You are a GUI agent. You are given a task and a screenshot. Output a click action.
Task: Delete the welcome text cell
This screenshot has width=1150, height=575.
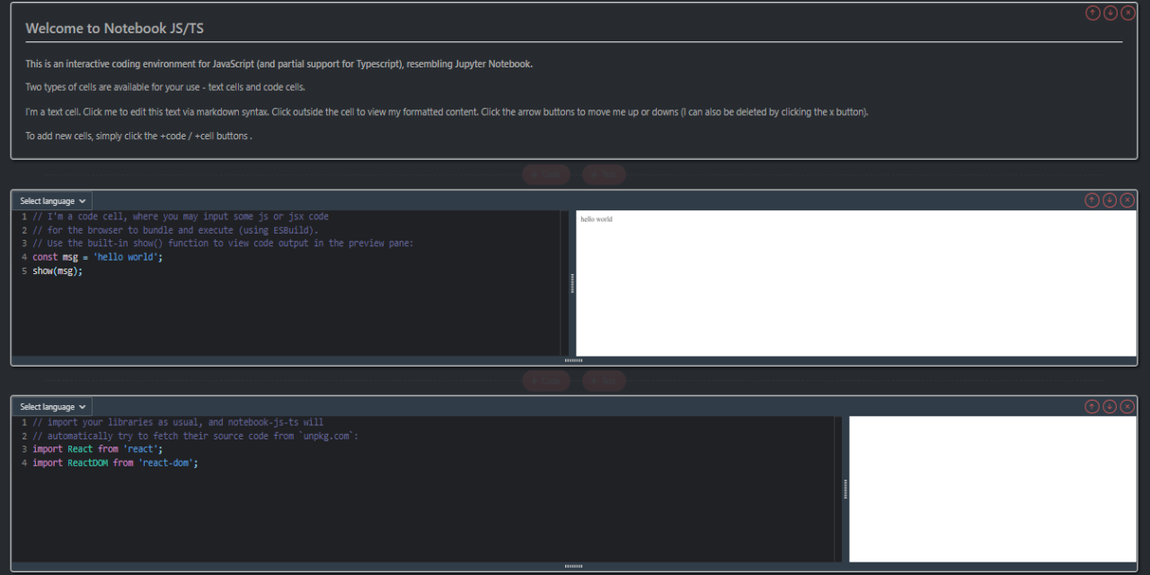[1128, 13]
